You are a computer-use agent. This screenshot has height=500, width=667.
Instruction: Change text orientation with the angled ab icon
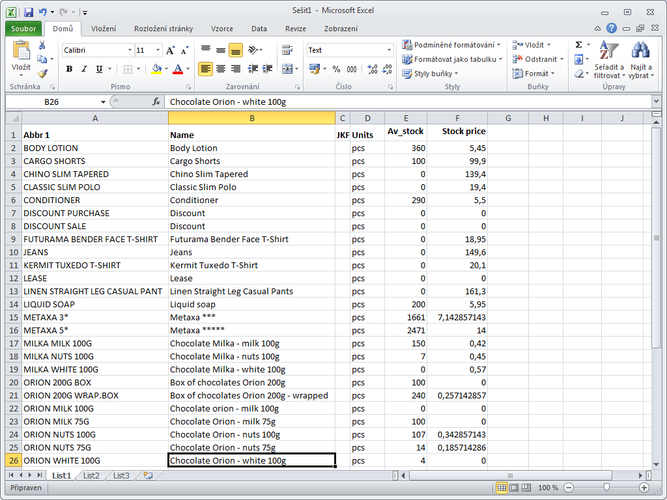253,50
